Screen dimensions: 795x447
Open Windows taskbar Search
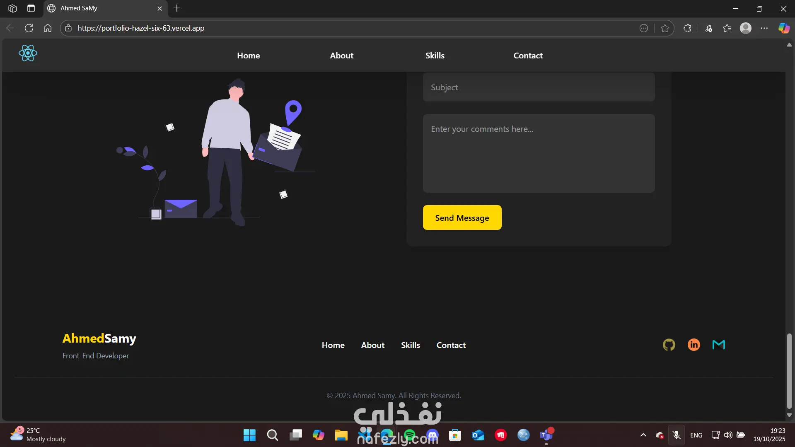pos(272,435)
